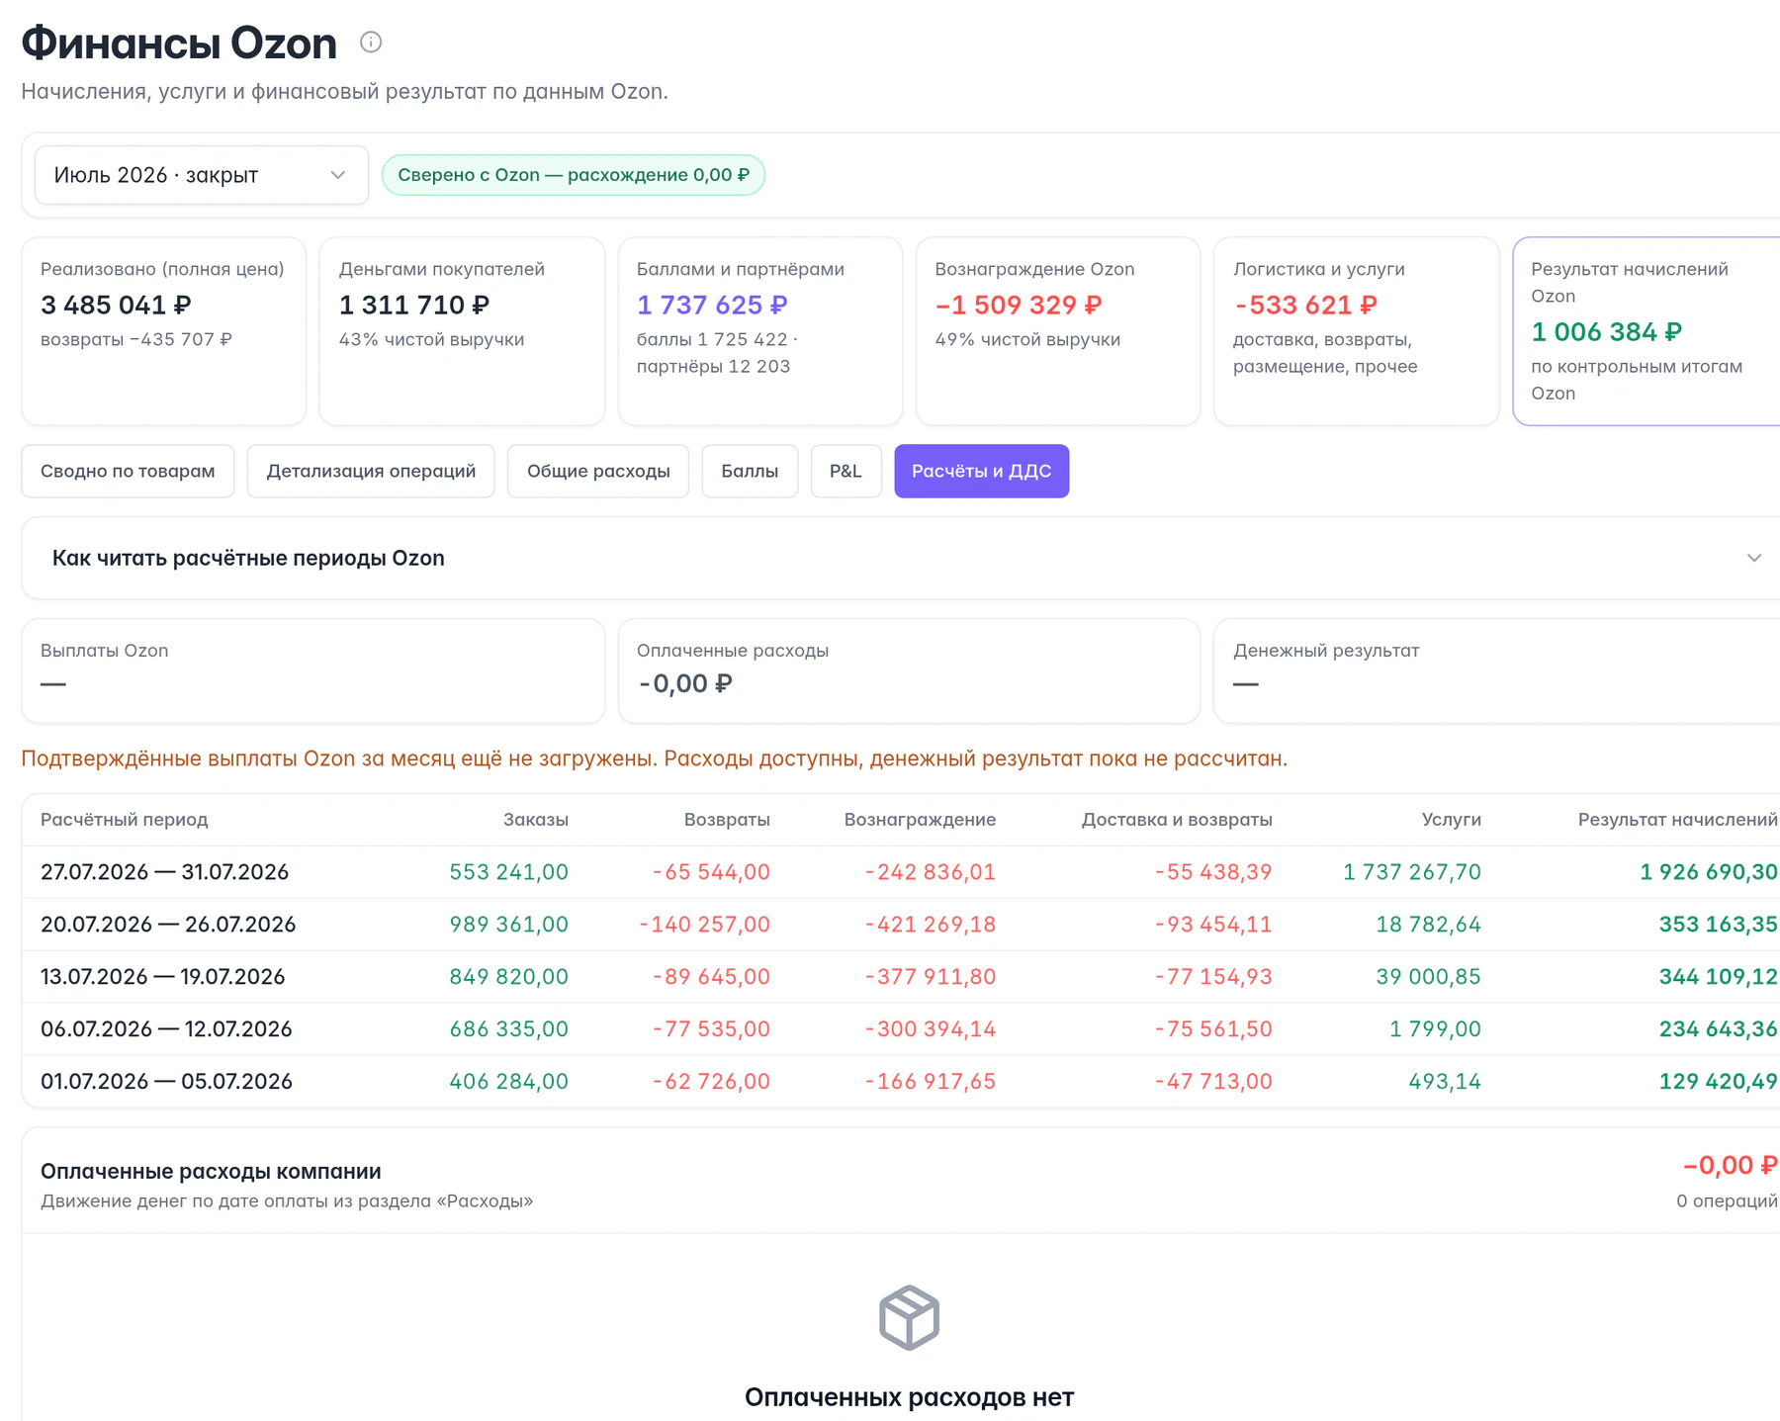The width and height of the screenshot is (1780, 1421).
Task: Expand Как читать расчётные периоды Ozon section
Action: coord(901,558)
